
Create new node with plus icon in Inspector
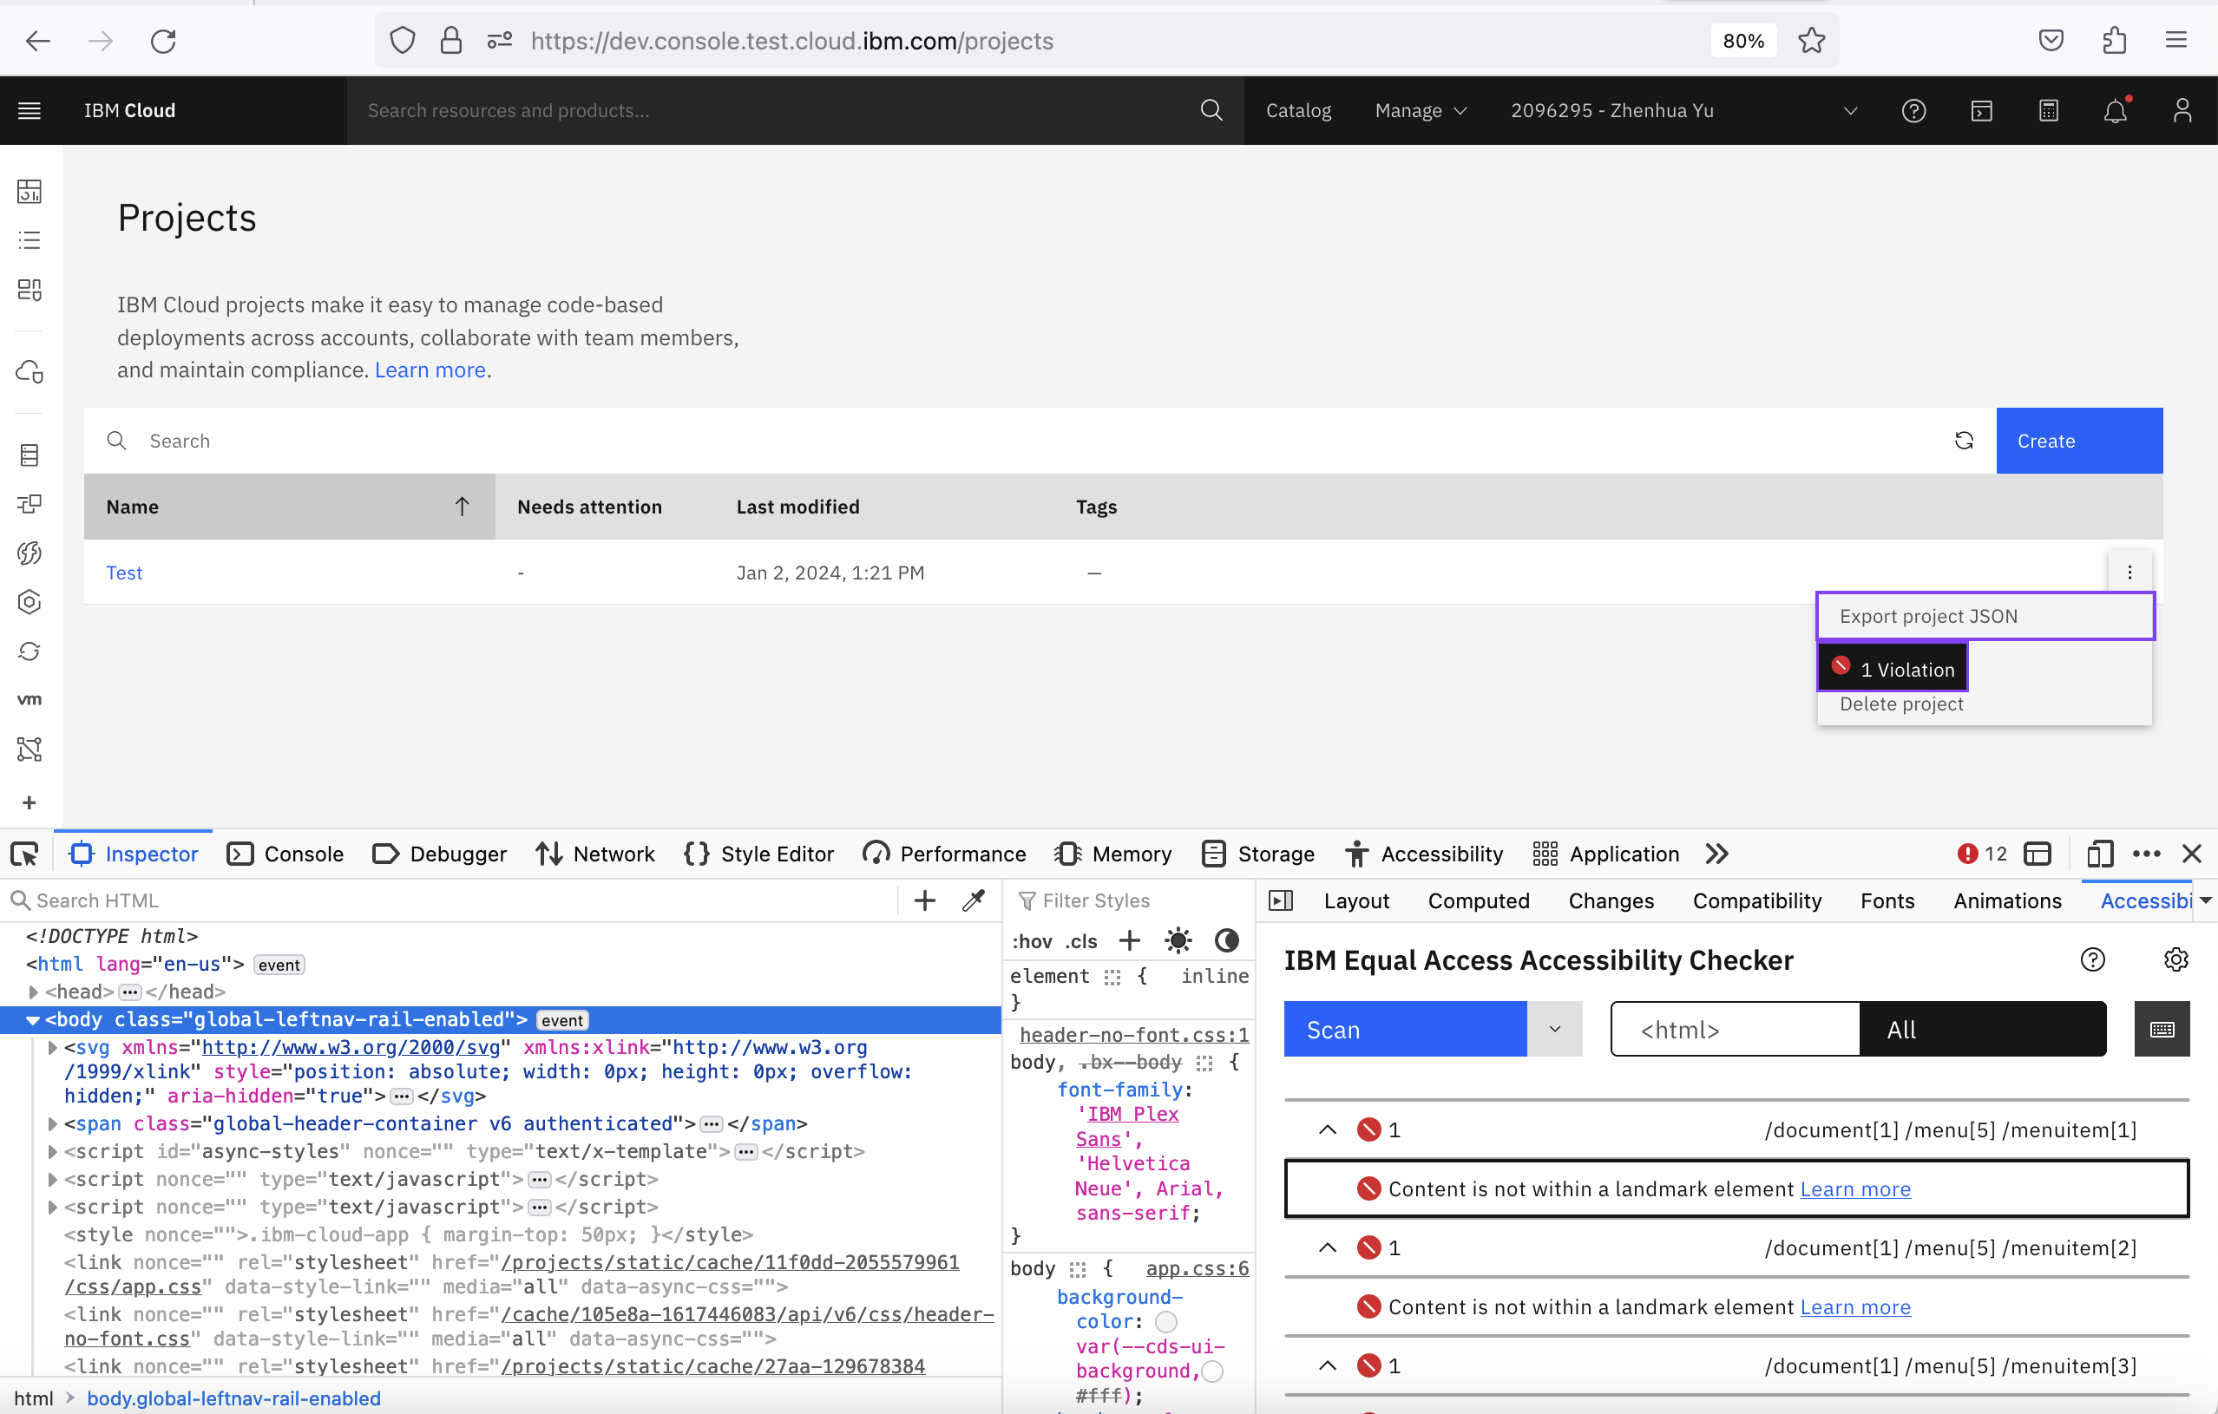pyautogui.click(x=924, y=900)
